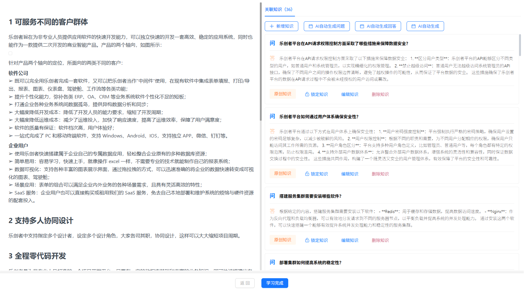Click 原创知识 tag under the 服务集群 answer

coord(282,240)
